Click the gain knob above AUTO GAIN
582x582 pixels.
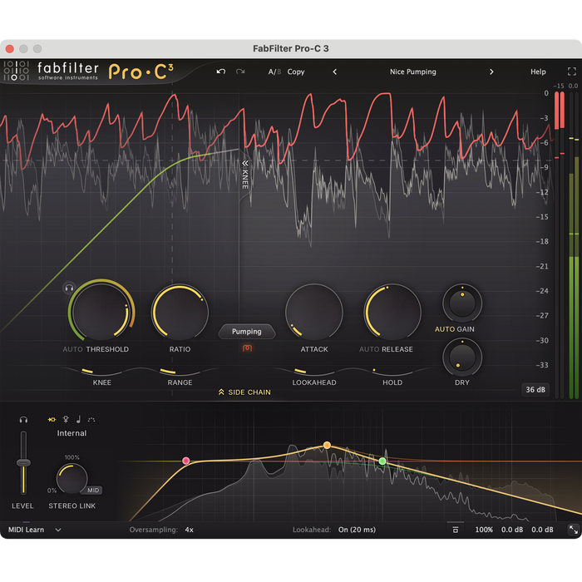click(x=462, y=303)
